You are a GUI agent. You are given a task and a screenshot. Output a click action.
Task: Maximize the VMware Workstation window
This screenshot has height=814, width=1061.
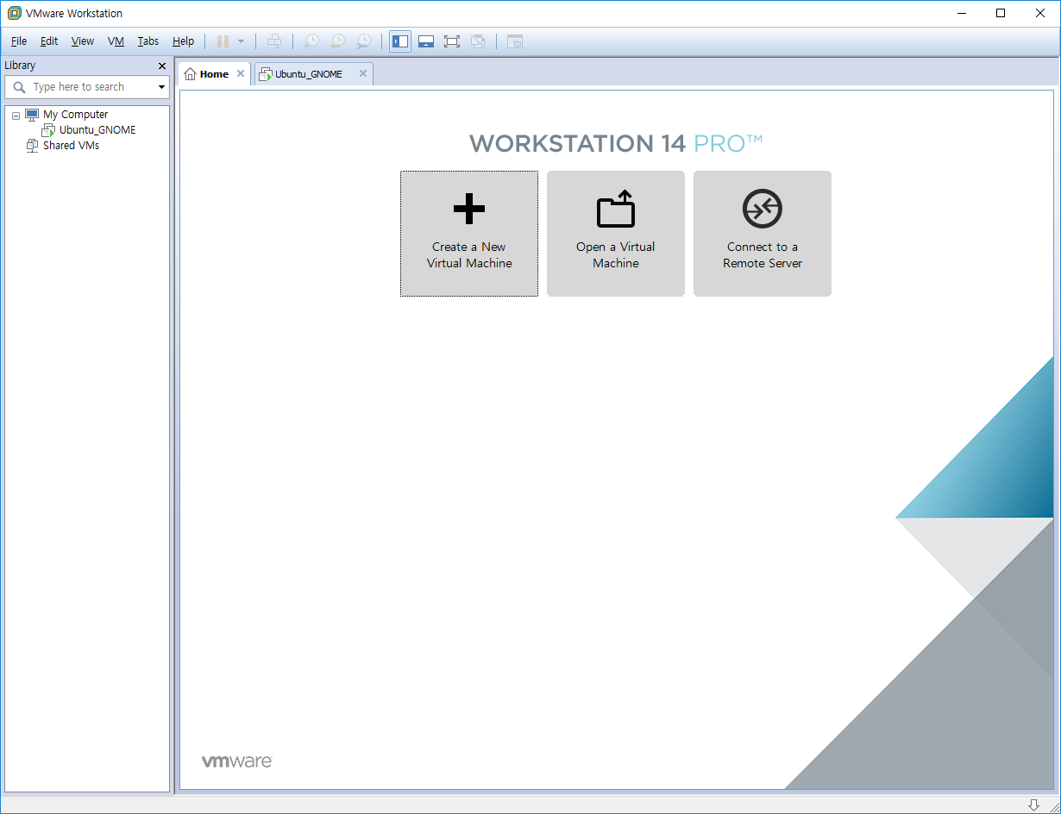[x=1001, y=13]
